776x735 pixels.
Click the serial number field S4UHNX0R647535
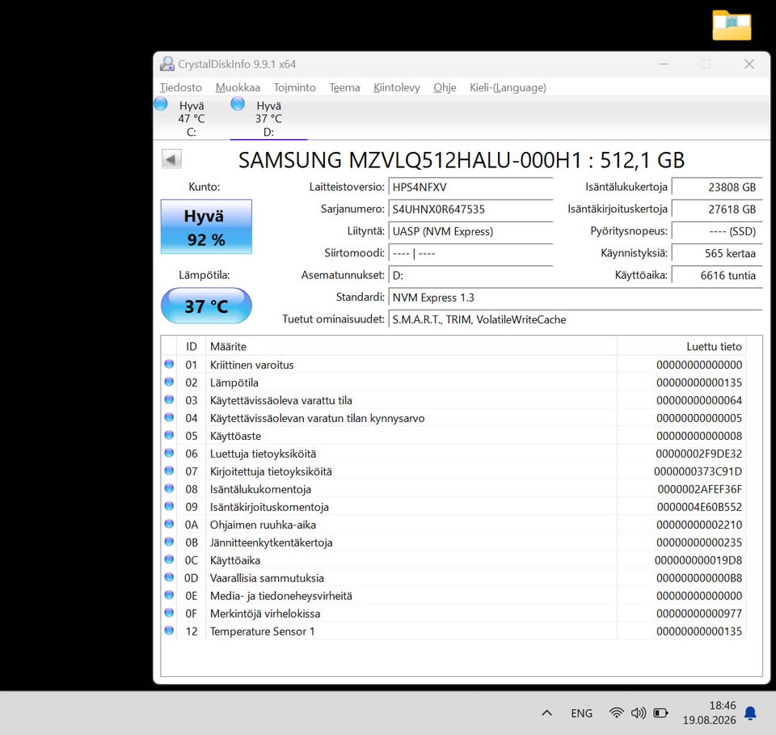coord(470,209)
